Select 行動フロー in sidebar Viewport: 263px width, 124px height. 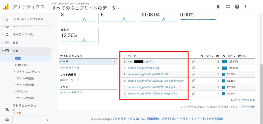[22, 65]
